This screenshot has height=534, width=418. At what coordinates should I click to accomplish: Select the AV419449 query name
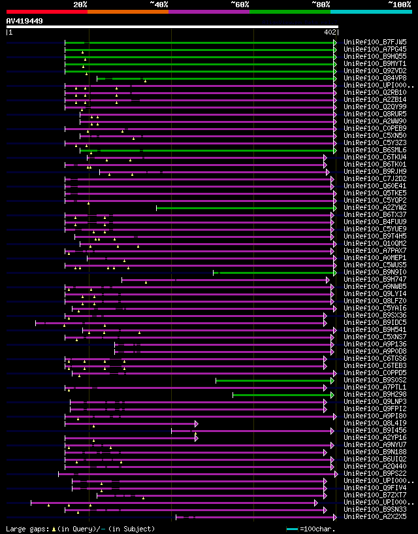(25, 21)
